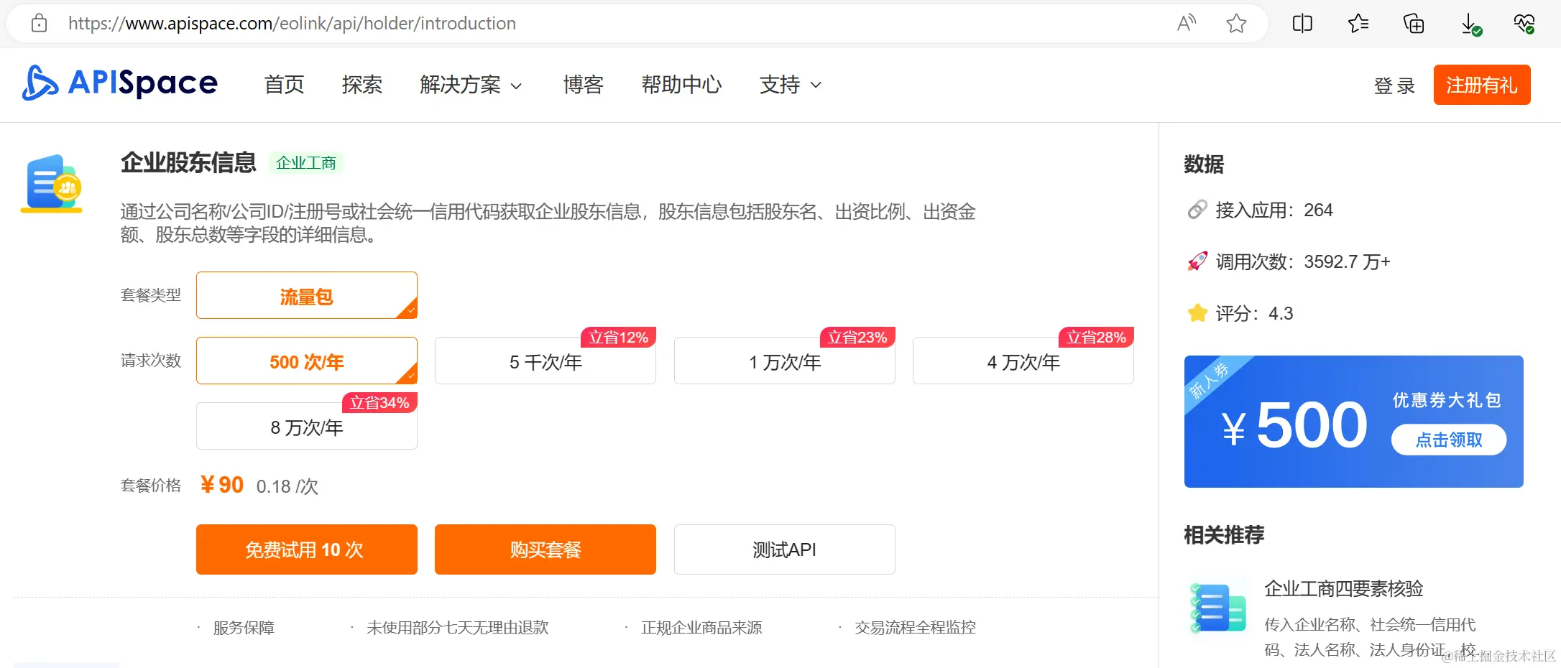Viewport: 1561px width, 668px height.
Task: Open the read aloud tool in address bar
Action: [x=1187, y=23]
